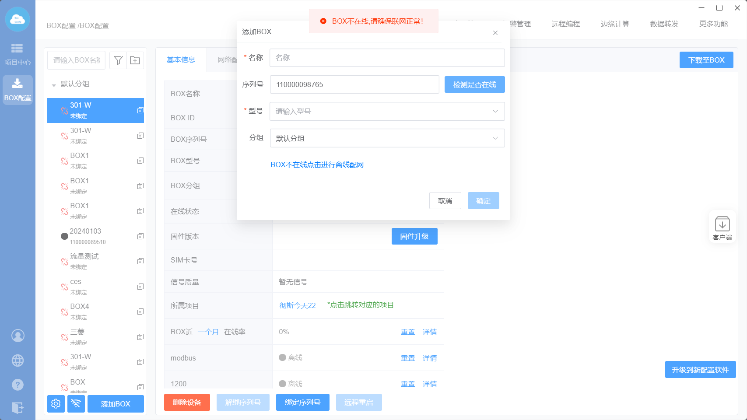Open the help question mark icon

[18, 385]
